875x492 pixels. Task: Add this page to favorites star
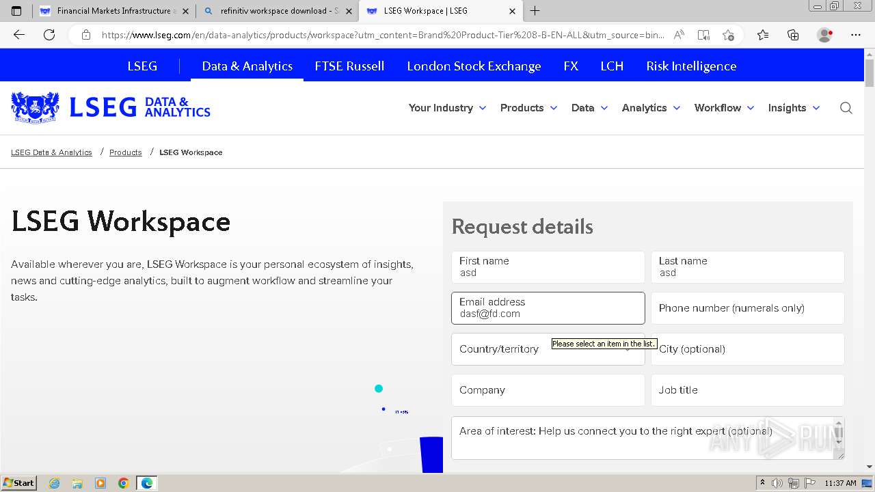pos(728,35)
